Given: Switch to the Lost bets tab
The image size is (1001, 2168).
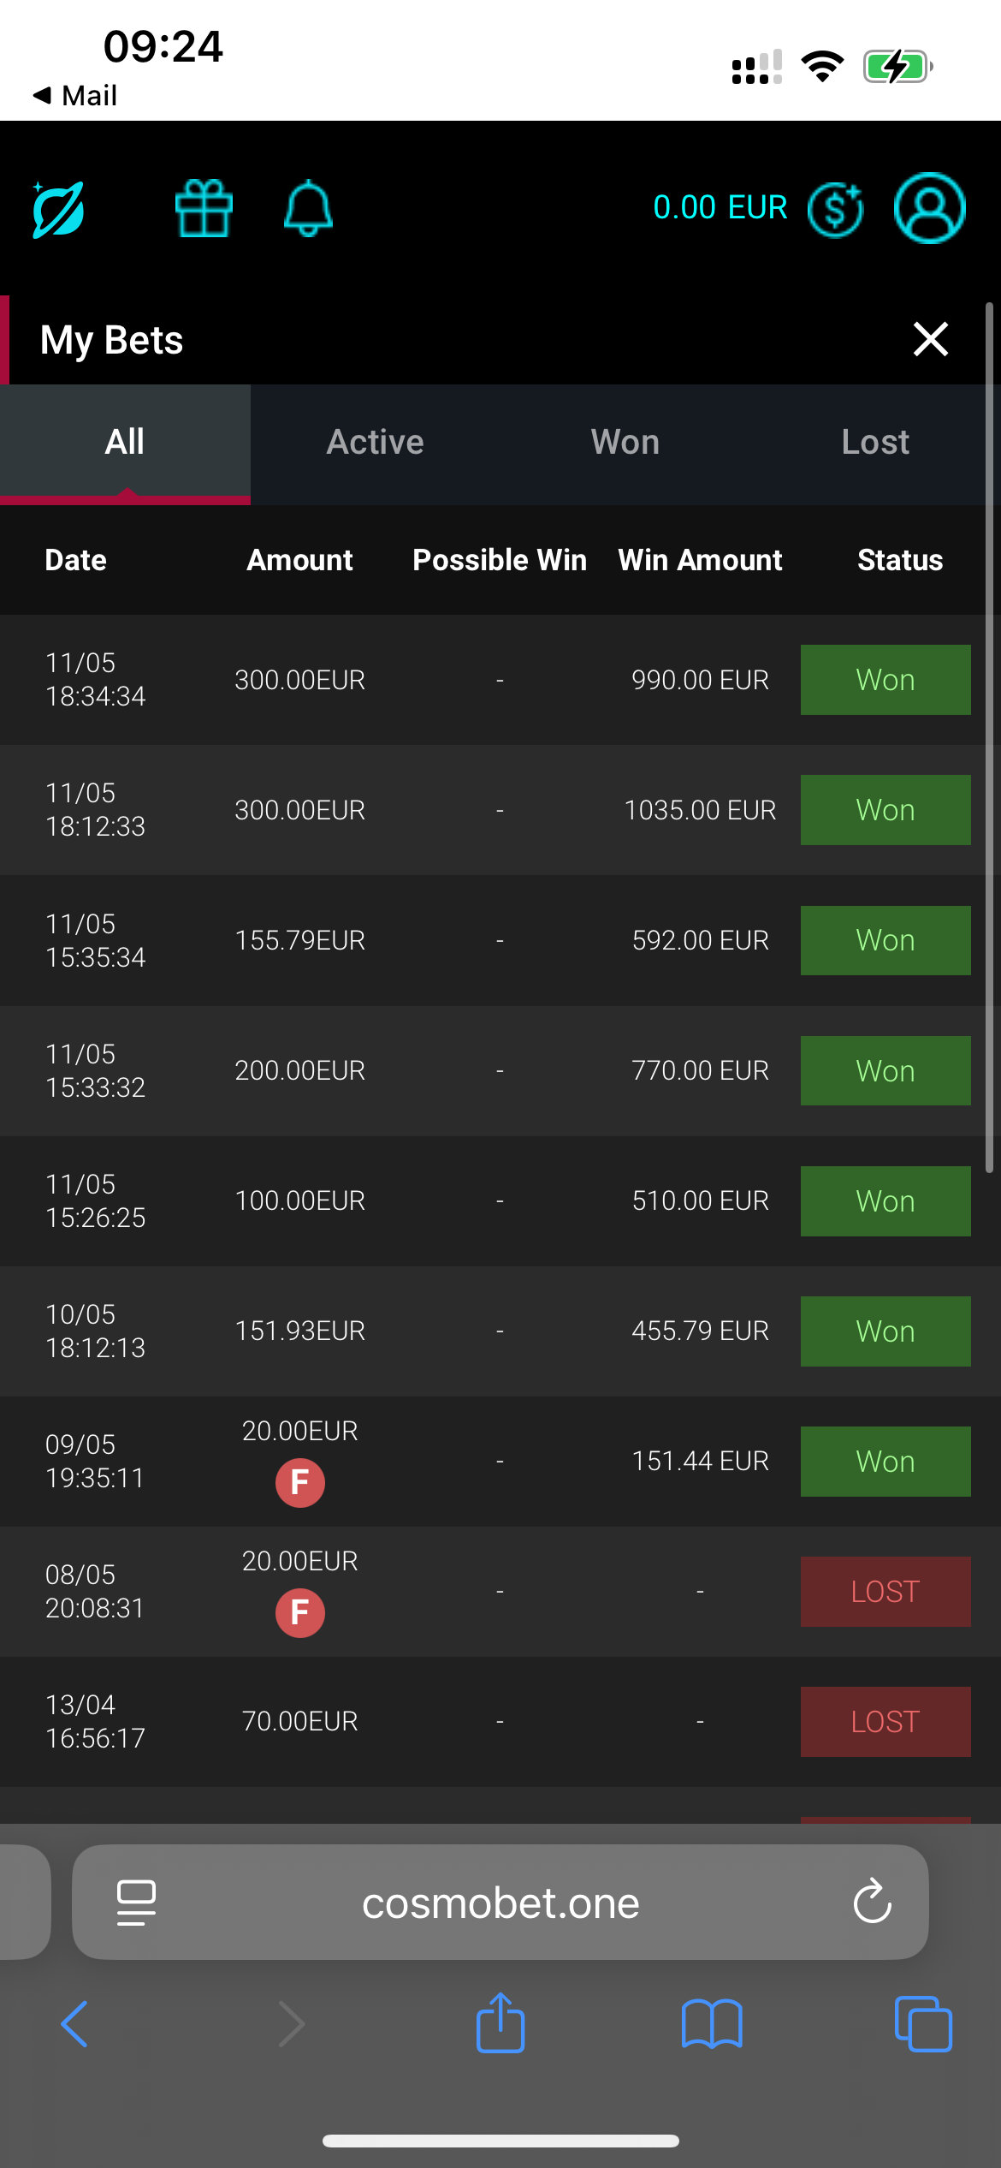Looking at the screenshot, I should [x=875, y=443].
